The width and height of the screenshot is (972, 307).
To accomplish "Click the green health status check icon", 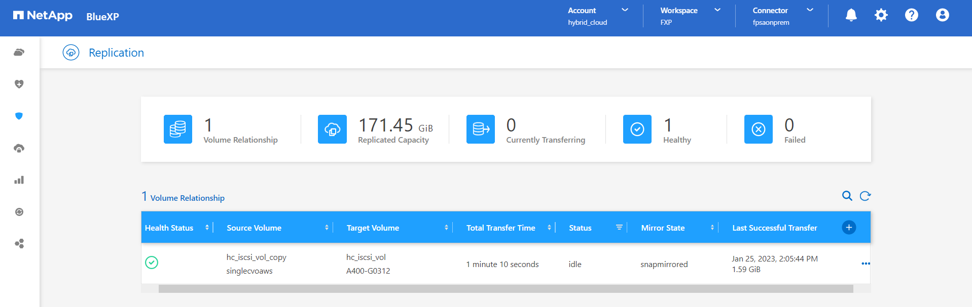I will point(152,262).
